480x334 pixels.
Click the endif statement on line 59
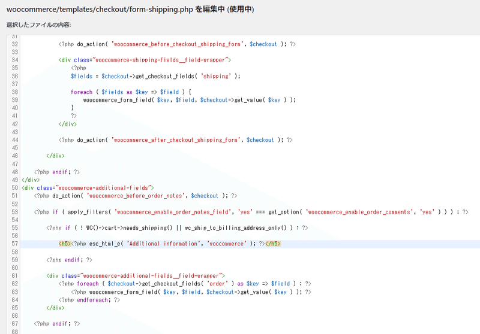[73, 260]
